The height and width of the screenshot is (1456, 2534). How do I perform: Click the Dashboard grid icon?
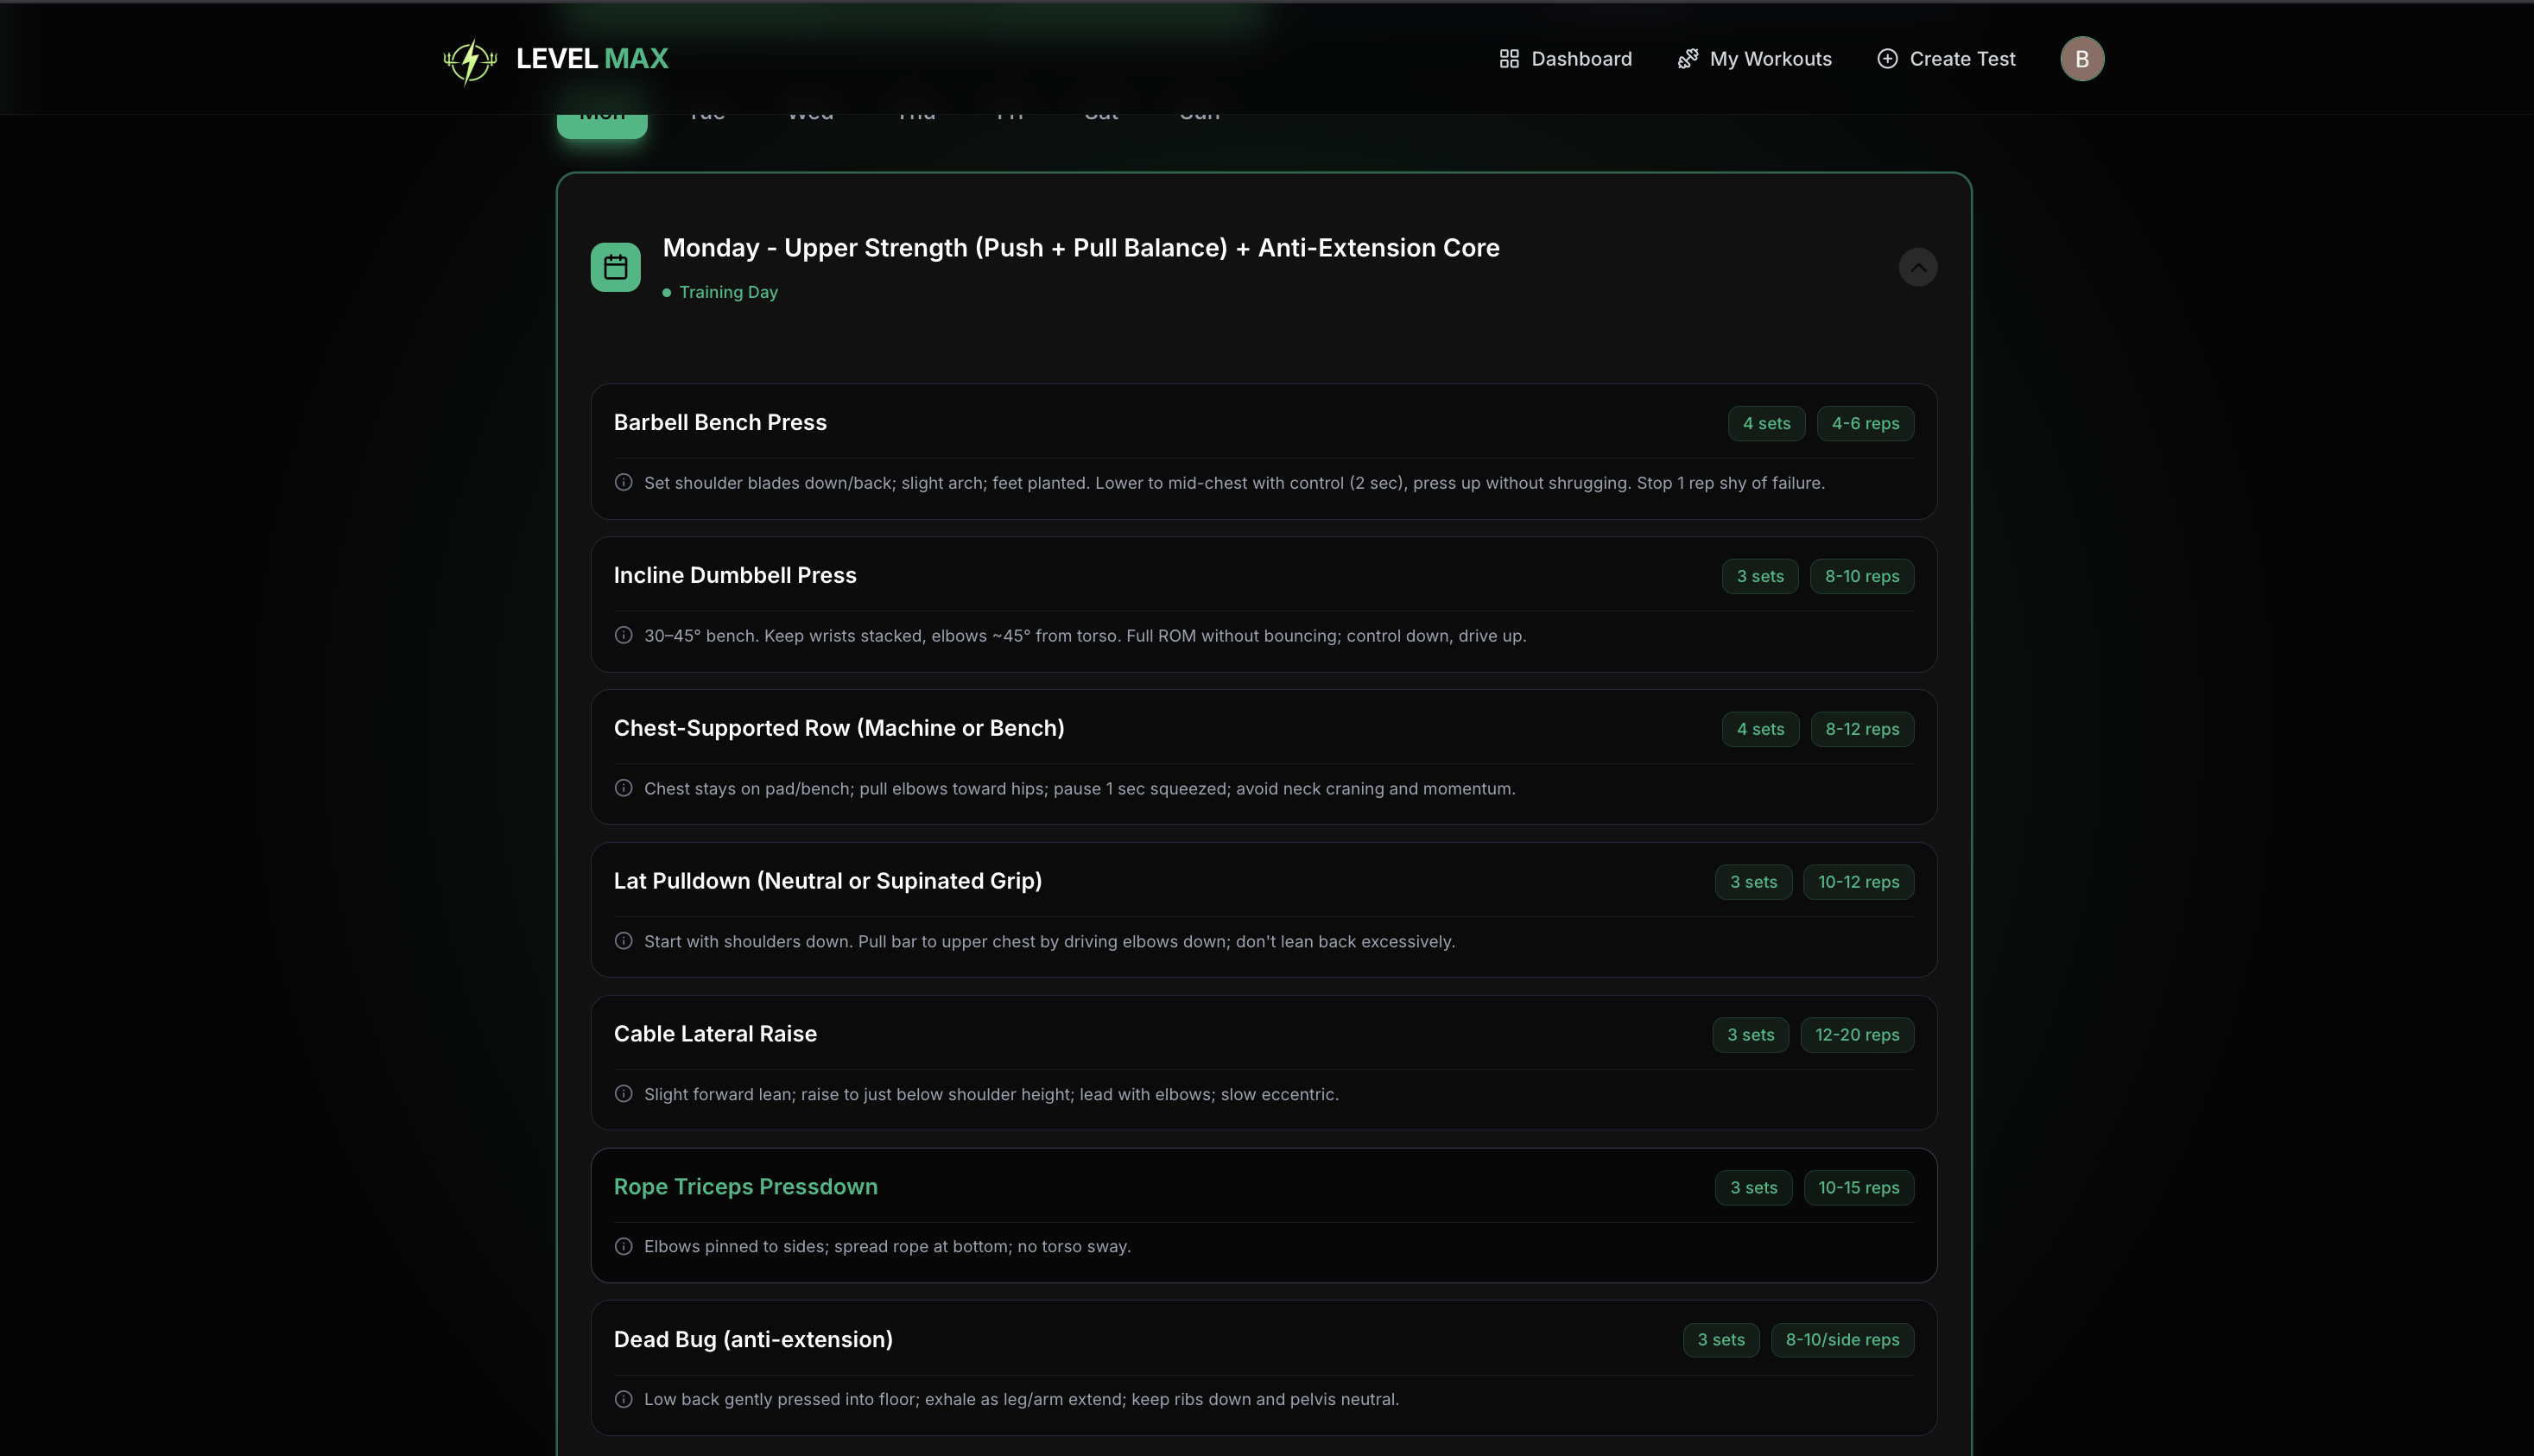coord(1509,59)
